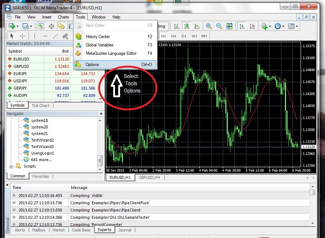325x238 pixels.
Task: Open the File menu
Action: (17, 17)
